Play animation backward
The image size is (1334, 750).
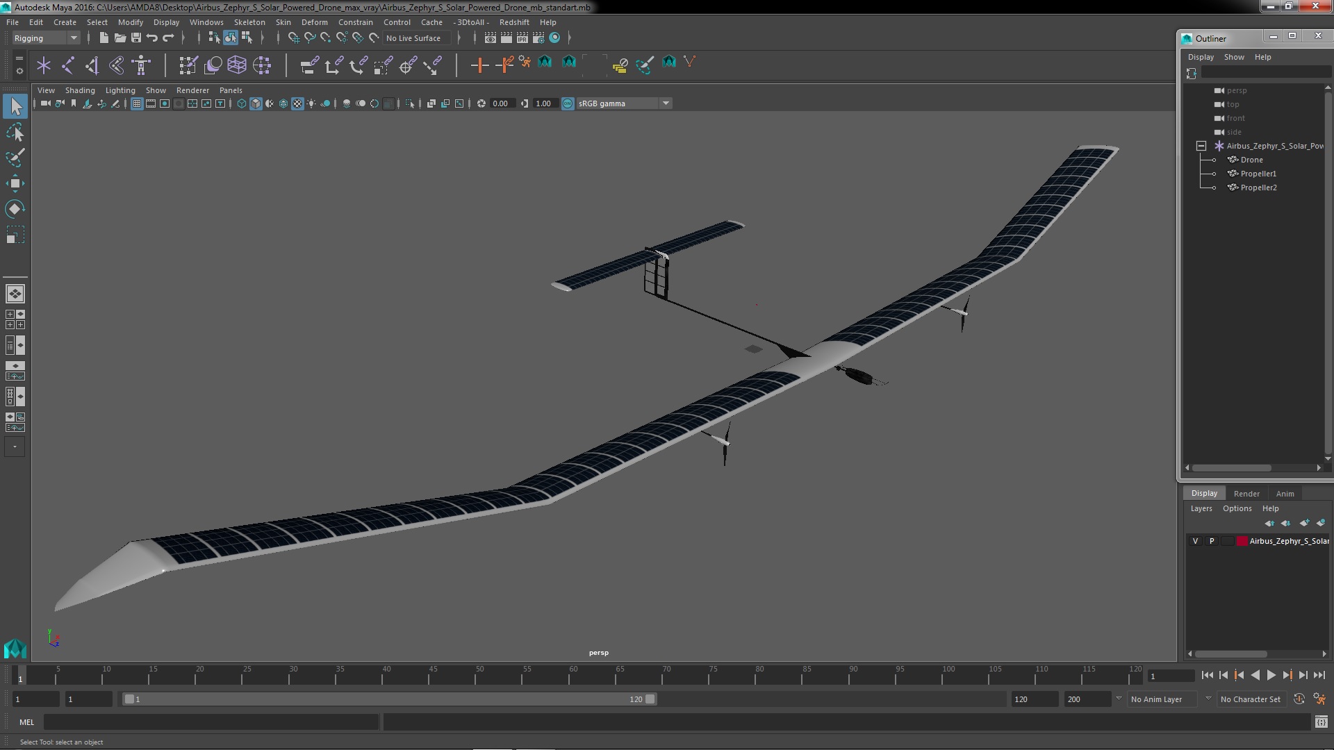pos(1255,675)
